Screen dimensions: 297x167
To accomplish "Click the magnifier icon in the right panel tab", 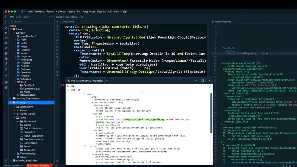I will 213,21.
